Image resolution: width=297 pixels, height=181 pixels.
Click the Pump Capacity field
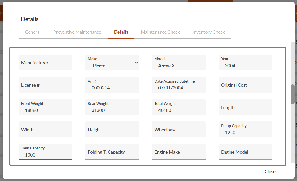pos(245,132)
